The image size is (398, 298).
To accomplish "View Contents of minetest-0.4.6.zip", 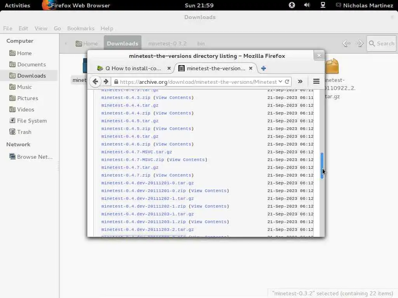I will coord(173,144).
